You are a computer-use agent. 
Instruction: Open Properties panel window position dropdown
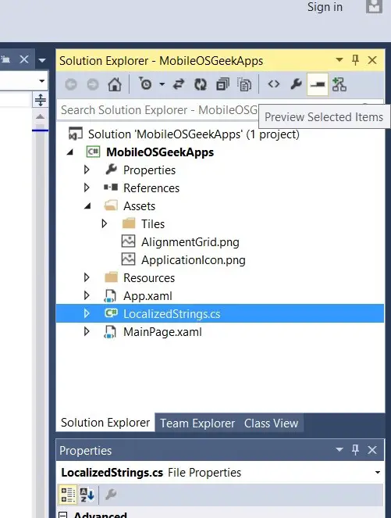[339, 449]
